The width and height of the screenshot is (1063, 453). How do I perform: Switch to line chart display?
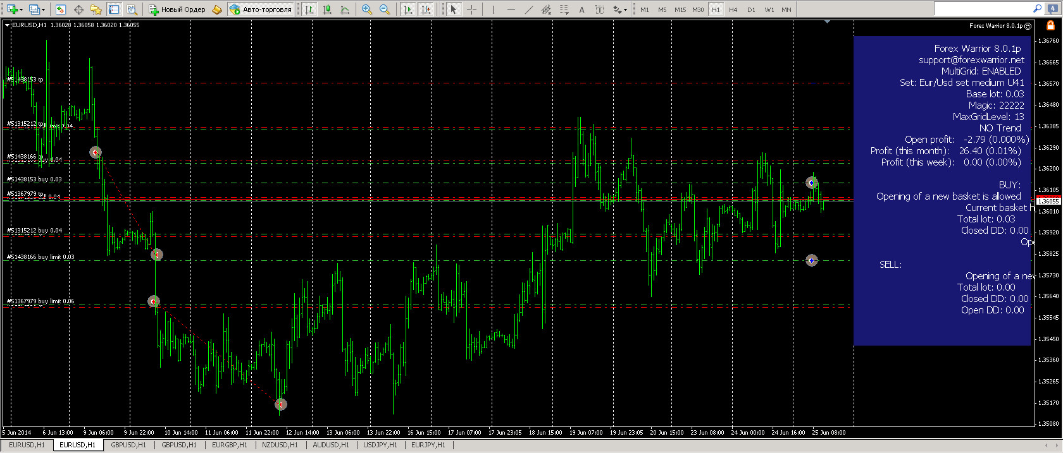coord(345,9)
